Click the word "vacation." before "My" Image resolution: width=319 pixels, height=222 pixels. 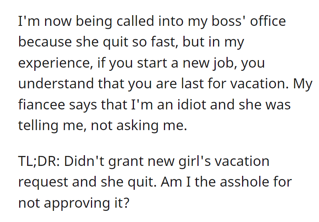(x=260, y=84)
